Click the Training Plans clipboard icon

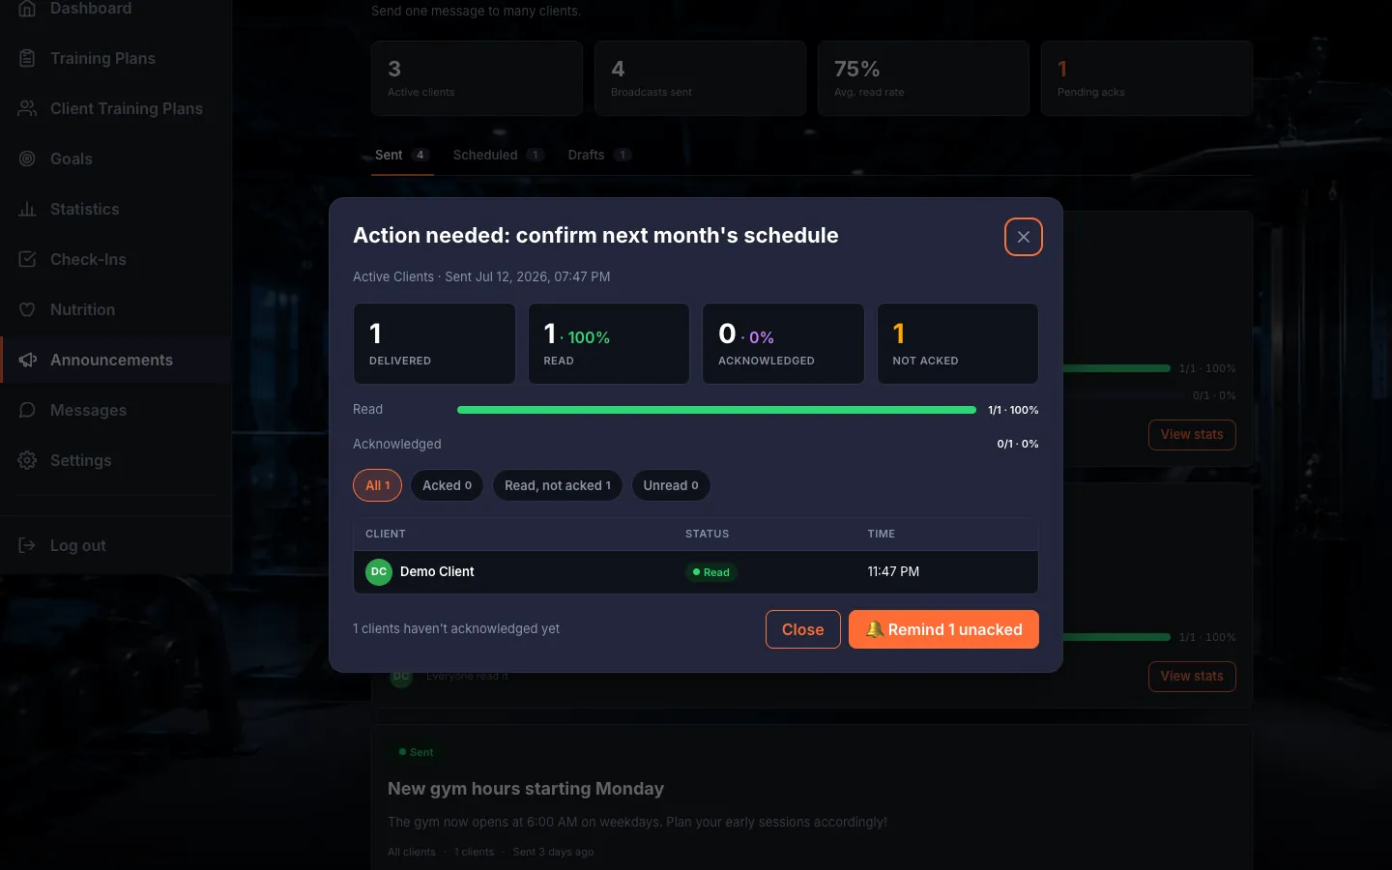point(27,58)
